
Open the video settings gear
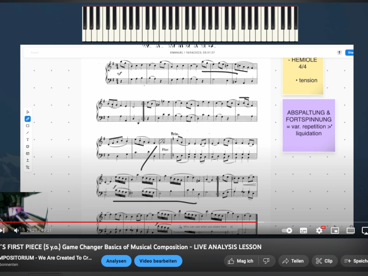pos(319,230)
